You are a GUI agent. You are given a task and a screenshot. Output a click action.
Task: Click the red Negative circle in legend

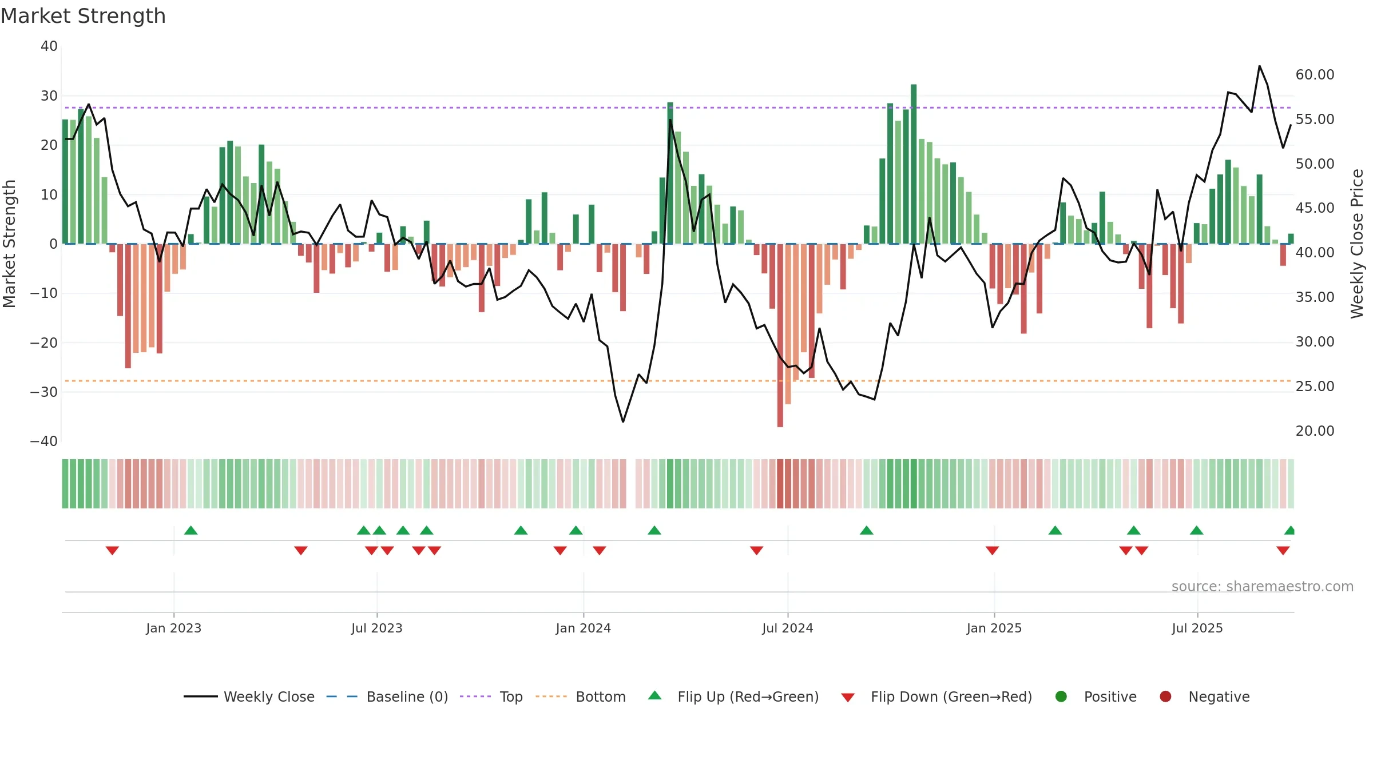tap(1165, 697)
